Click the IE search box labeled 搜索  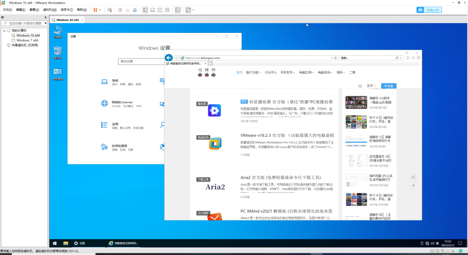click(x=367, y=58)
